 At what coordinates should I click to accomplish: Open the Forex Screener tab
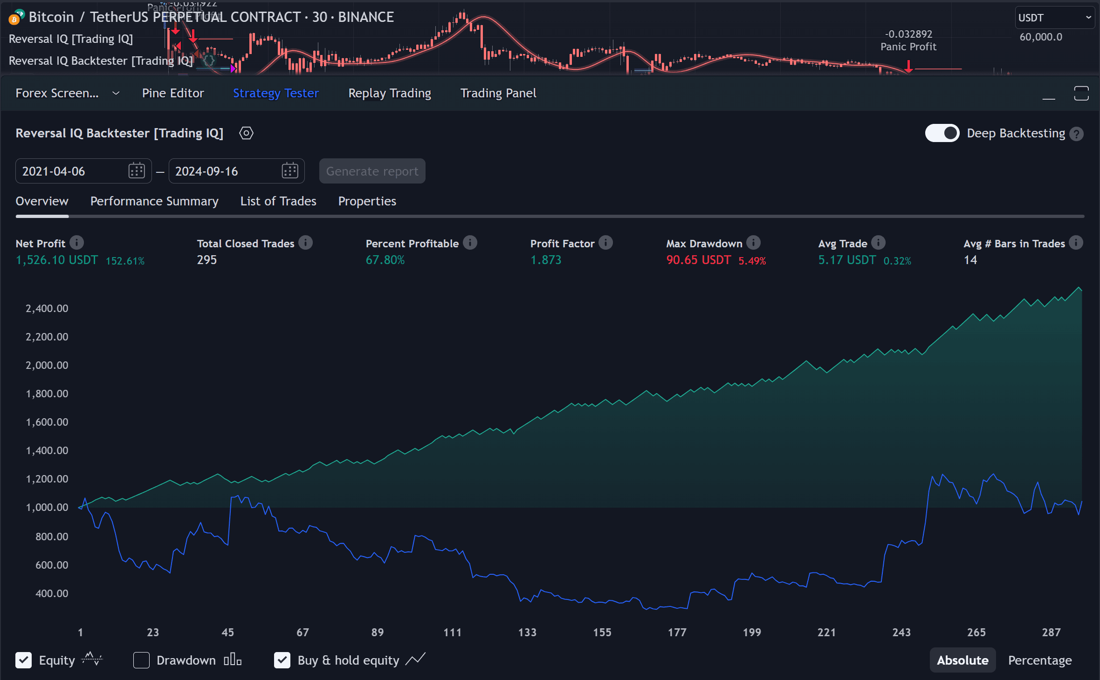click(x=57, y=93)
